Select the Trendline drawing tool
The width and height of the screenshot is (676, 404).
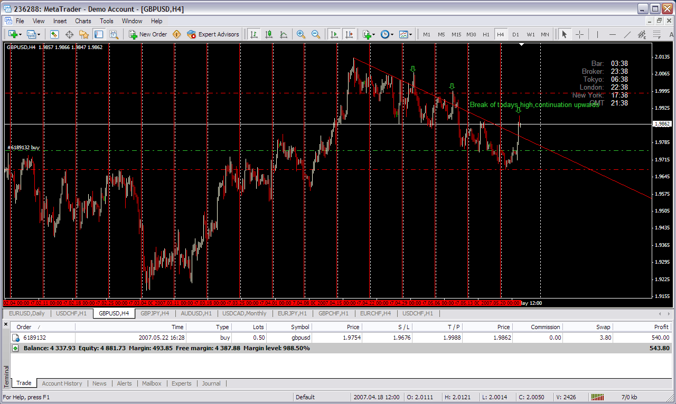point(627,34)
